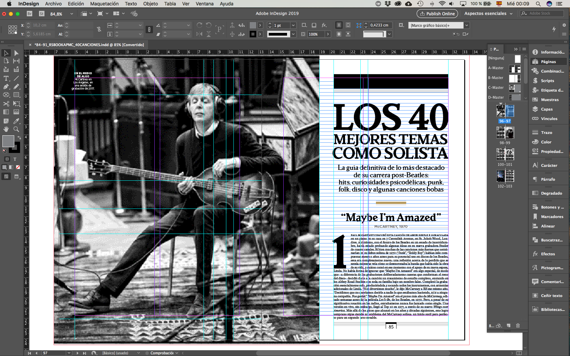Open the Ventana menu
The height and width of the screenshot is (356, 570).
[x=205, y=4]
